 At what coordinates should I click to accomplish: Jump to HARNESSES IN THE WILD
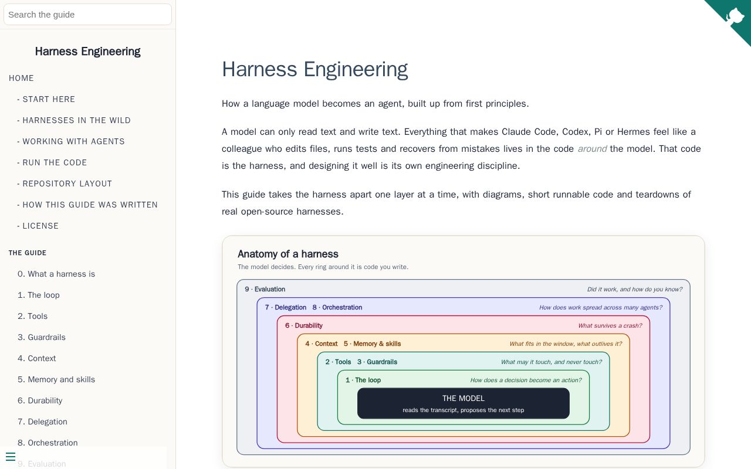click(76, 120)
